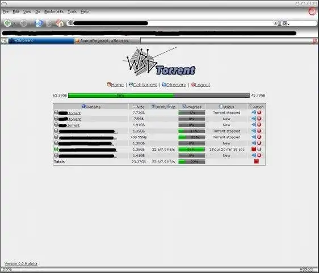Open the Go menu

tap(37, 11)
